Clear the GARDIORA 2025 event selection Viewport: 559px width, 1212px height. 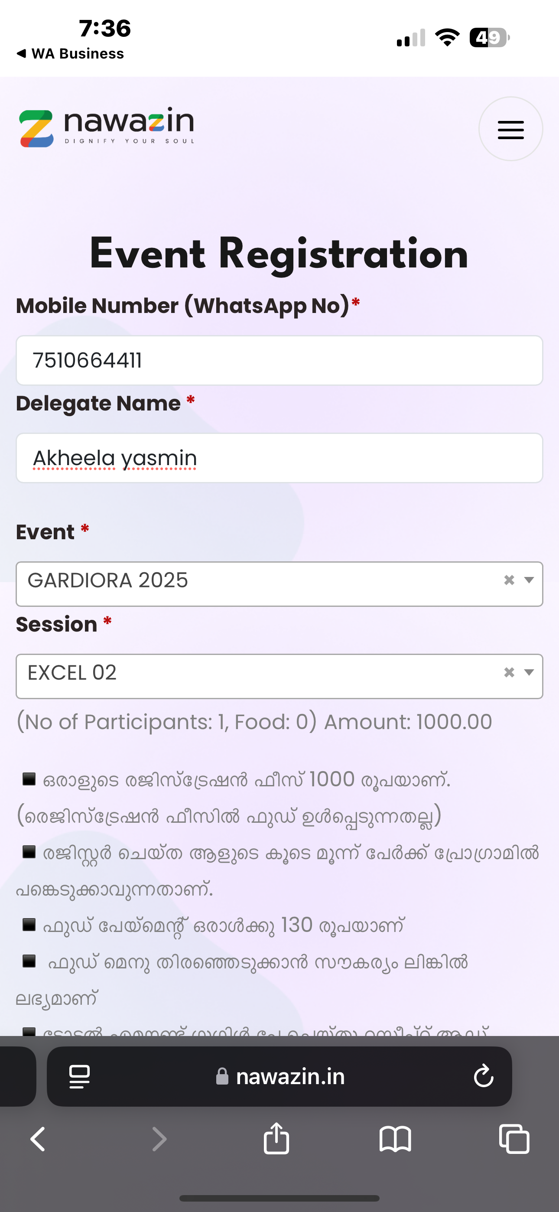(x=509, y=580)
